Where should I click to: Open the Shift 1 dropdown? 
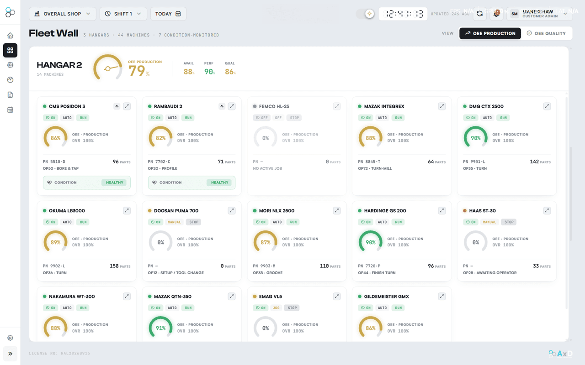point(123,14)
